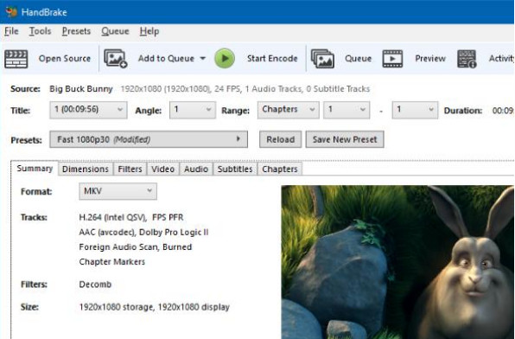
Task: Click the green Start Encode play icon
Action: click(225, 59)
